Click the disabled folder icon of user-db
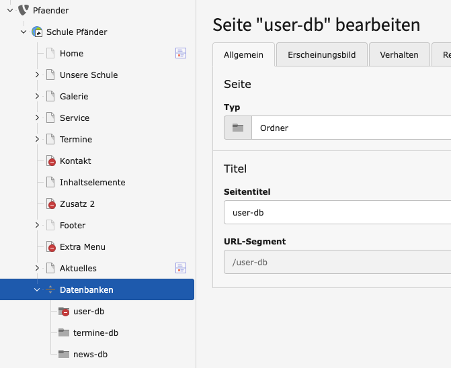This screenshot has height=368, width=451. pos(64,311)
